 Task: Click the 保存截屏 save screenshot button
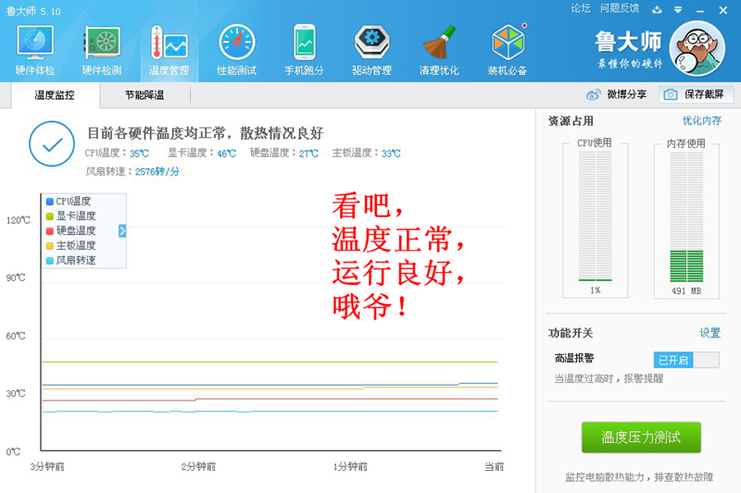tap(697, 94)
